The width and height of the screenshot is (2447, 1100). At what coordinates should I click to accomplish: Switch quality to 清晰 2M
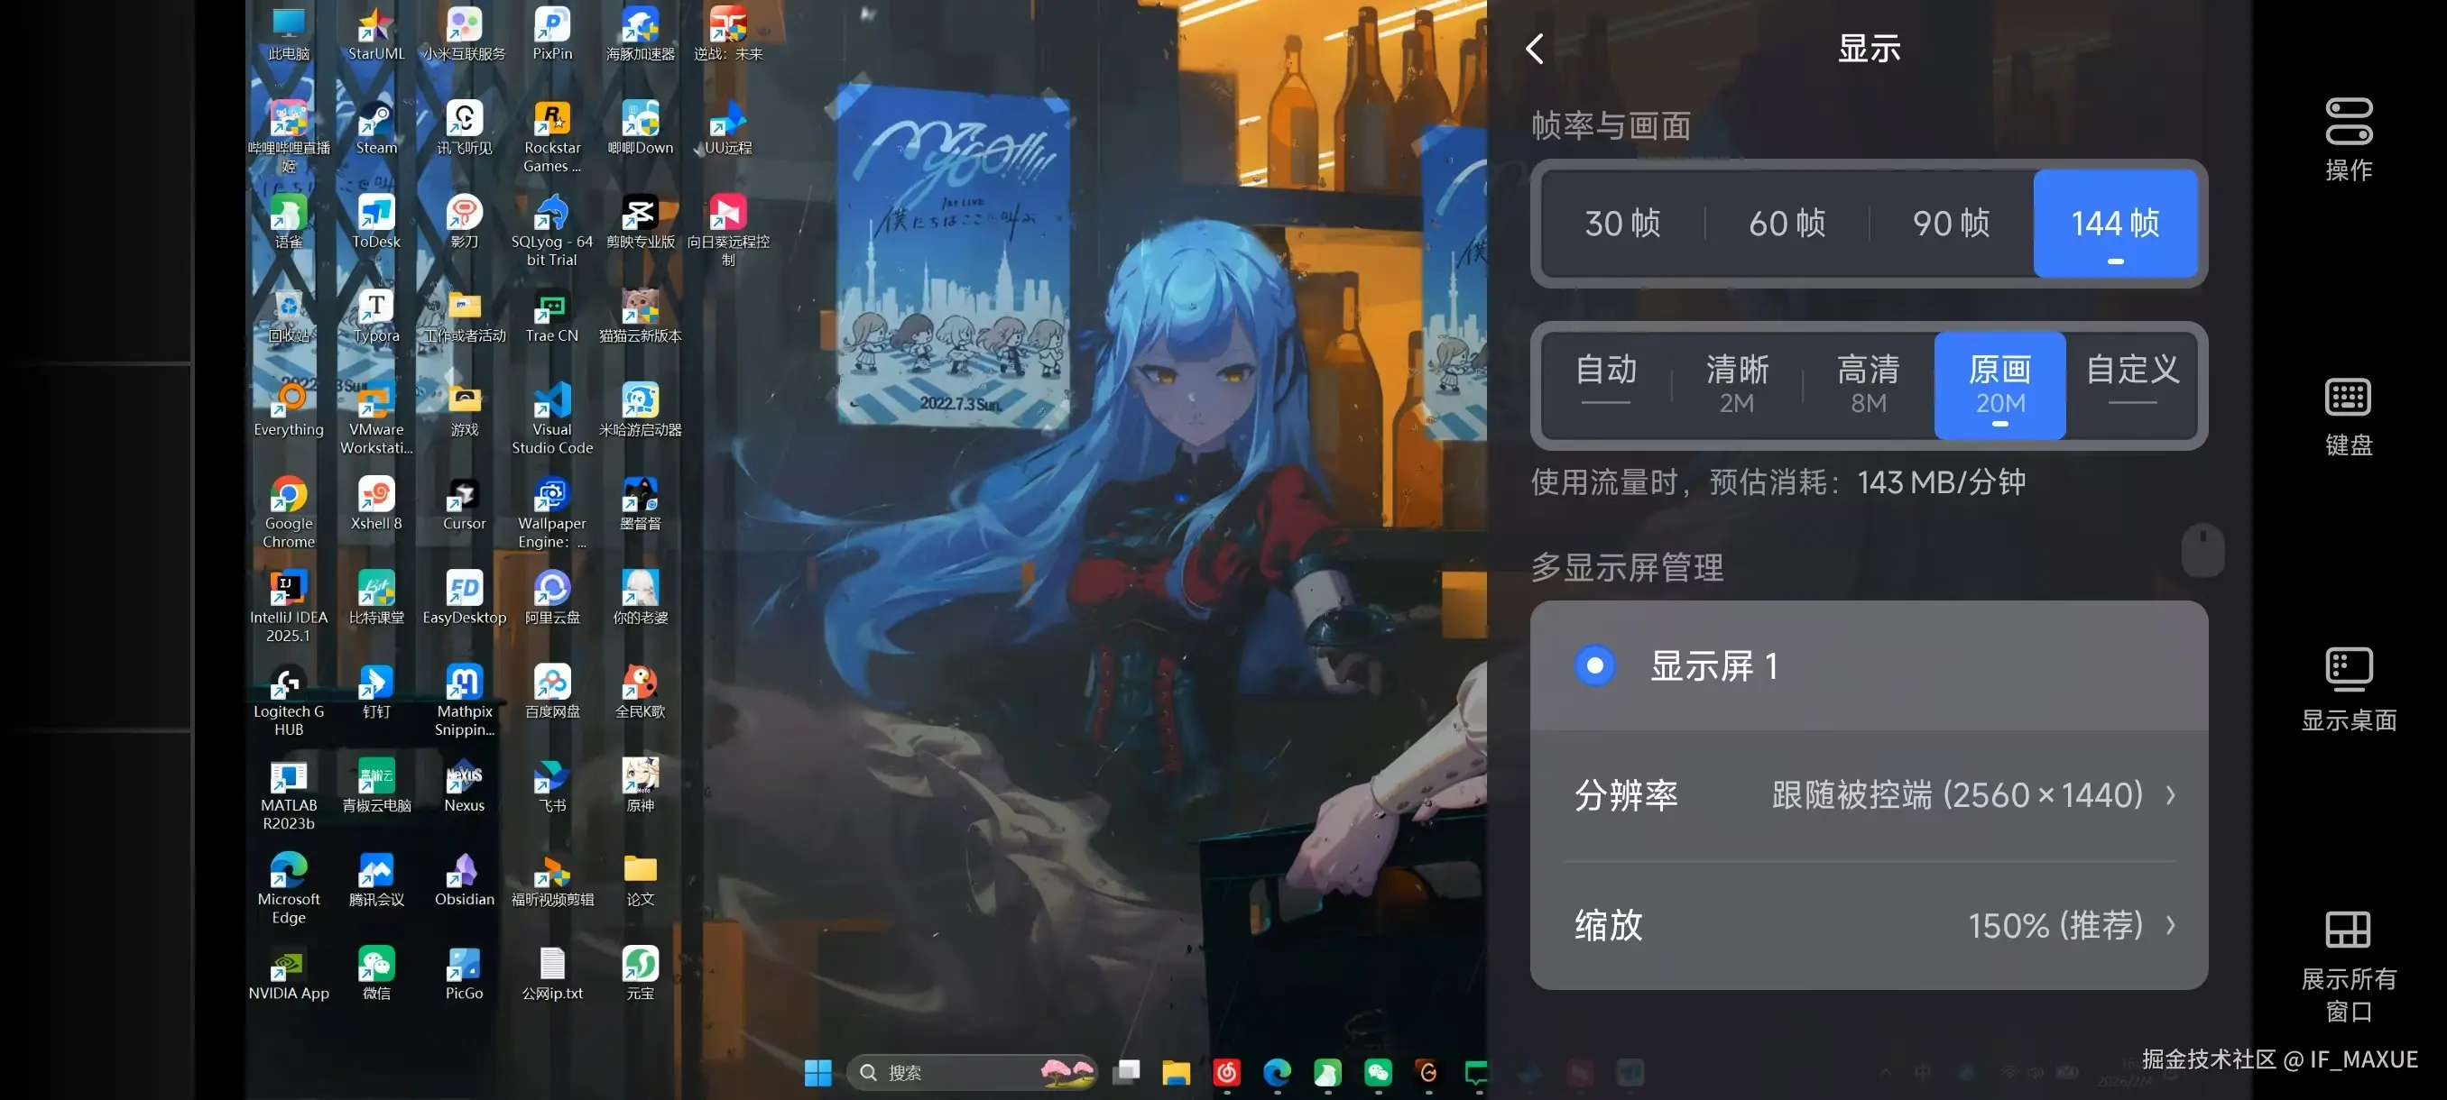tap(1737, 383)
